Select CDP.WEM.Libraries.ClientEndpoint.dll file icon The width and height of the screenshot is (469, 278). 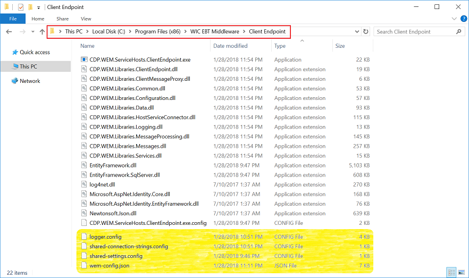[84, 69]
